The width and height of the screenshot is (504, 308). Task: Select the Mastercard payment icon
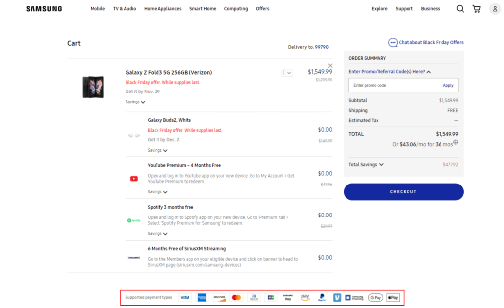tap(236, 297)
